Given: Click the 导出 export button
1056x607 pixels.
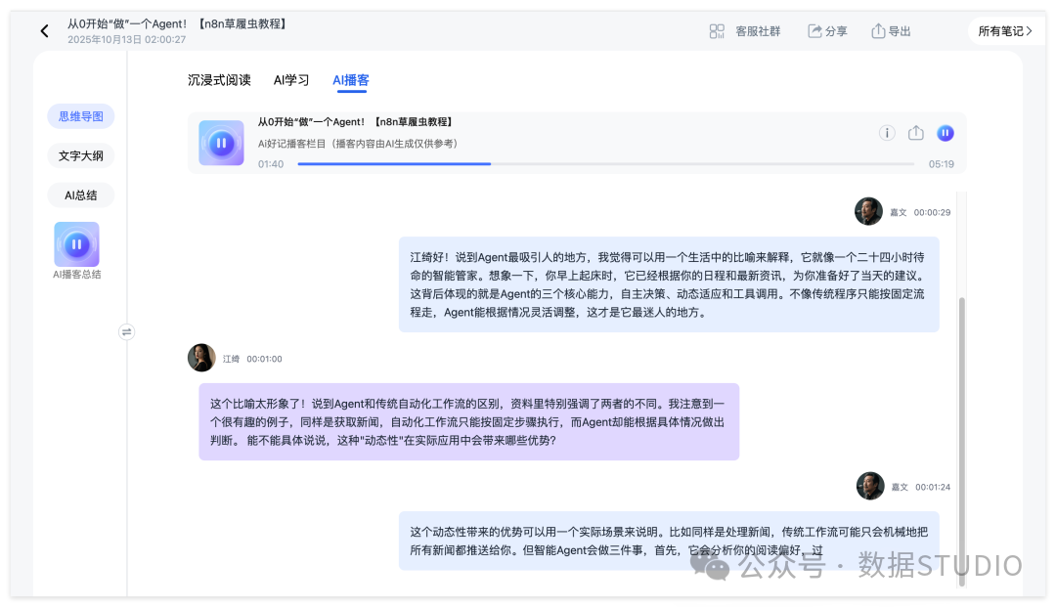Looking at the screenshot, I should 891,31.
